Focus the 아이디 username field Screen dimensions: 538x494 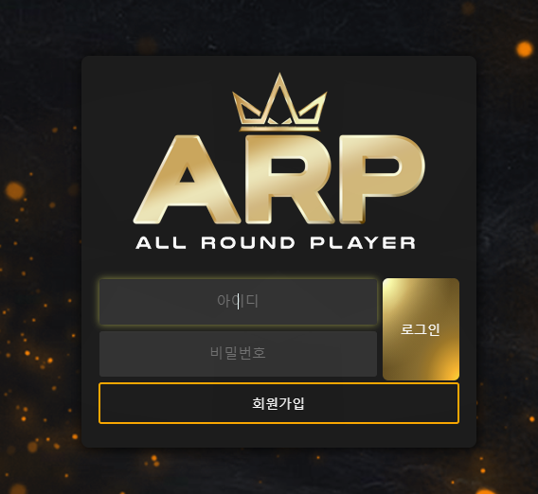click(238, 302)
